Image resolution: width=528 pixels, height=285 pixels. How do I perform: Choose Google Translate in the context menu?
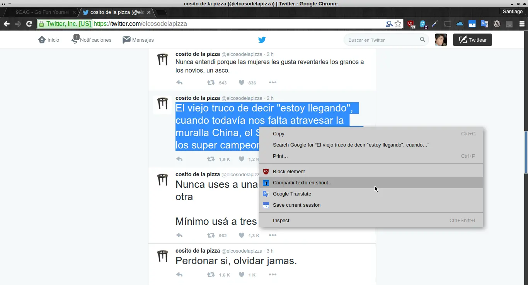pyautogui.click(x=371, y=194)
